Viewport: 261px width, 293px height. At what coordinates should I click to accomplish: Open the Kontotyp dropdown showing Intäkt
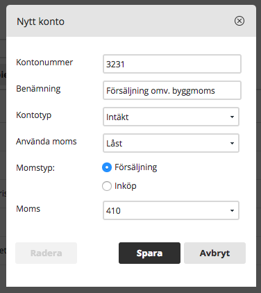click(x=171, y=117)
